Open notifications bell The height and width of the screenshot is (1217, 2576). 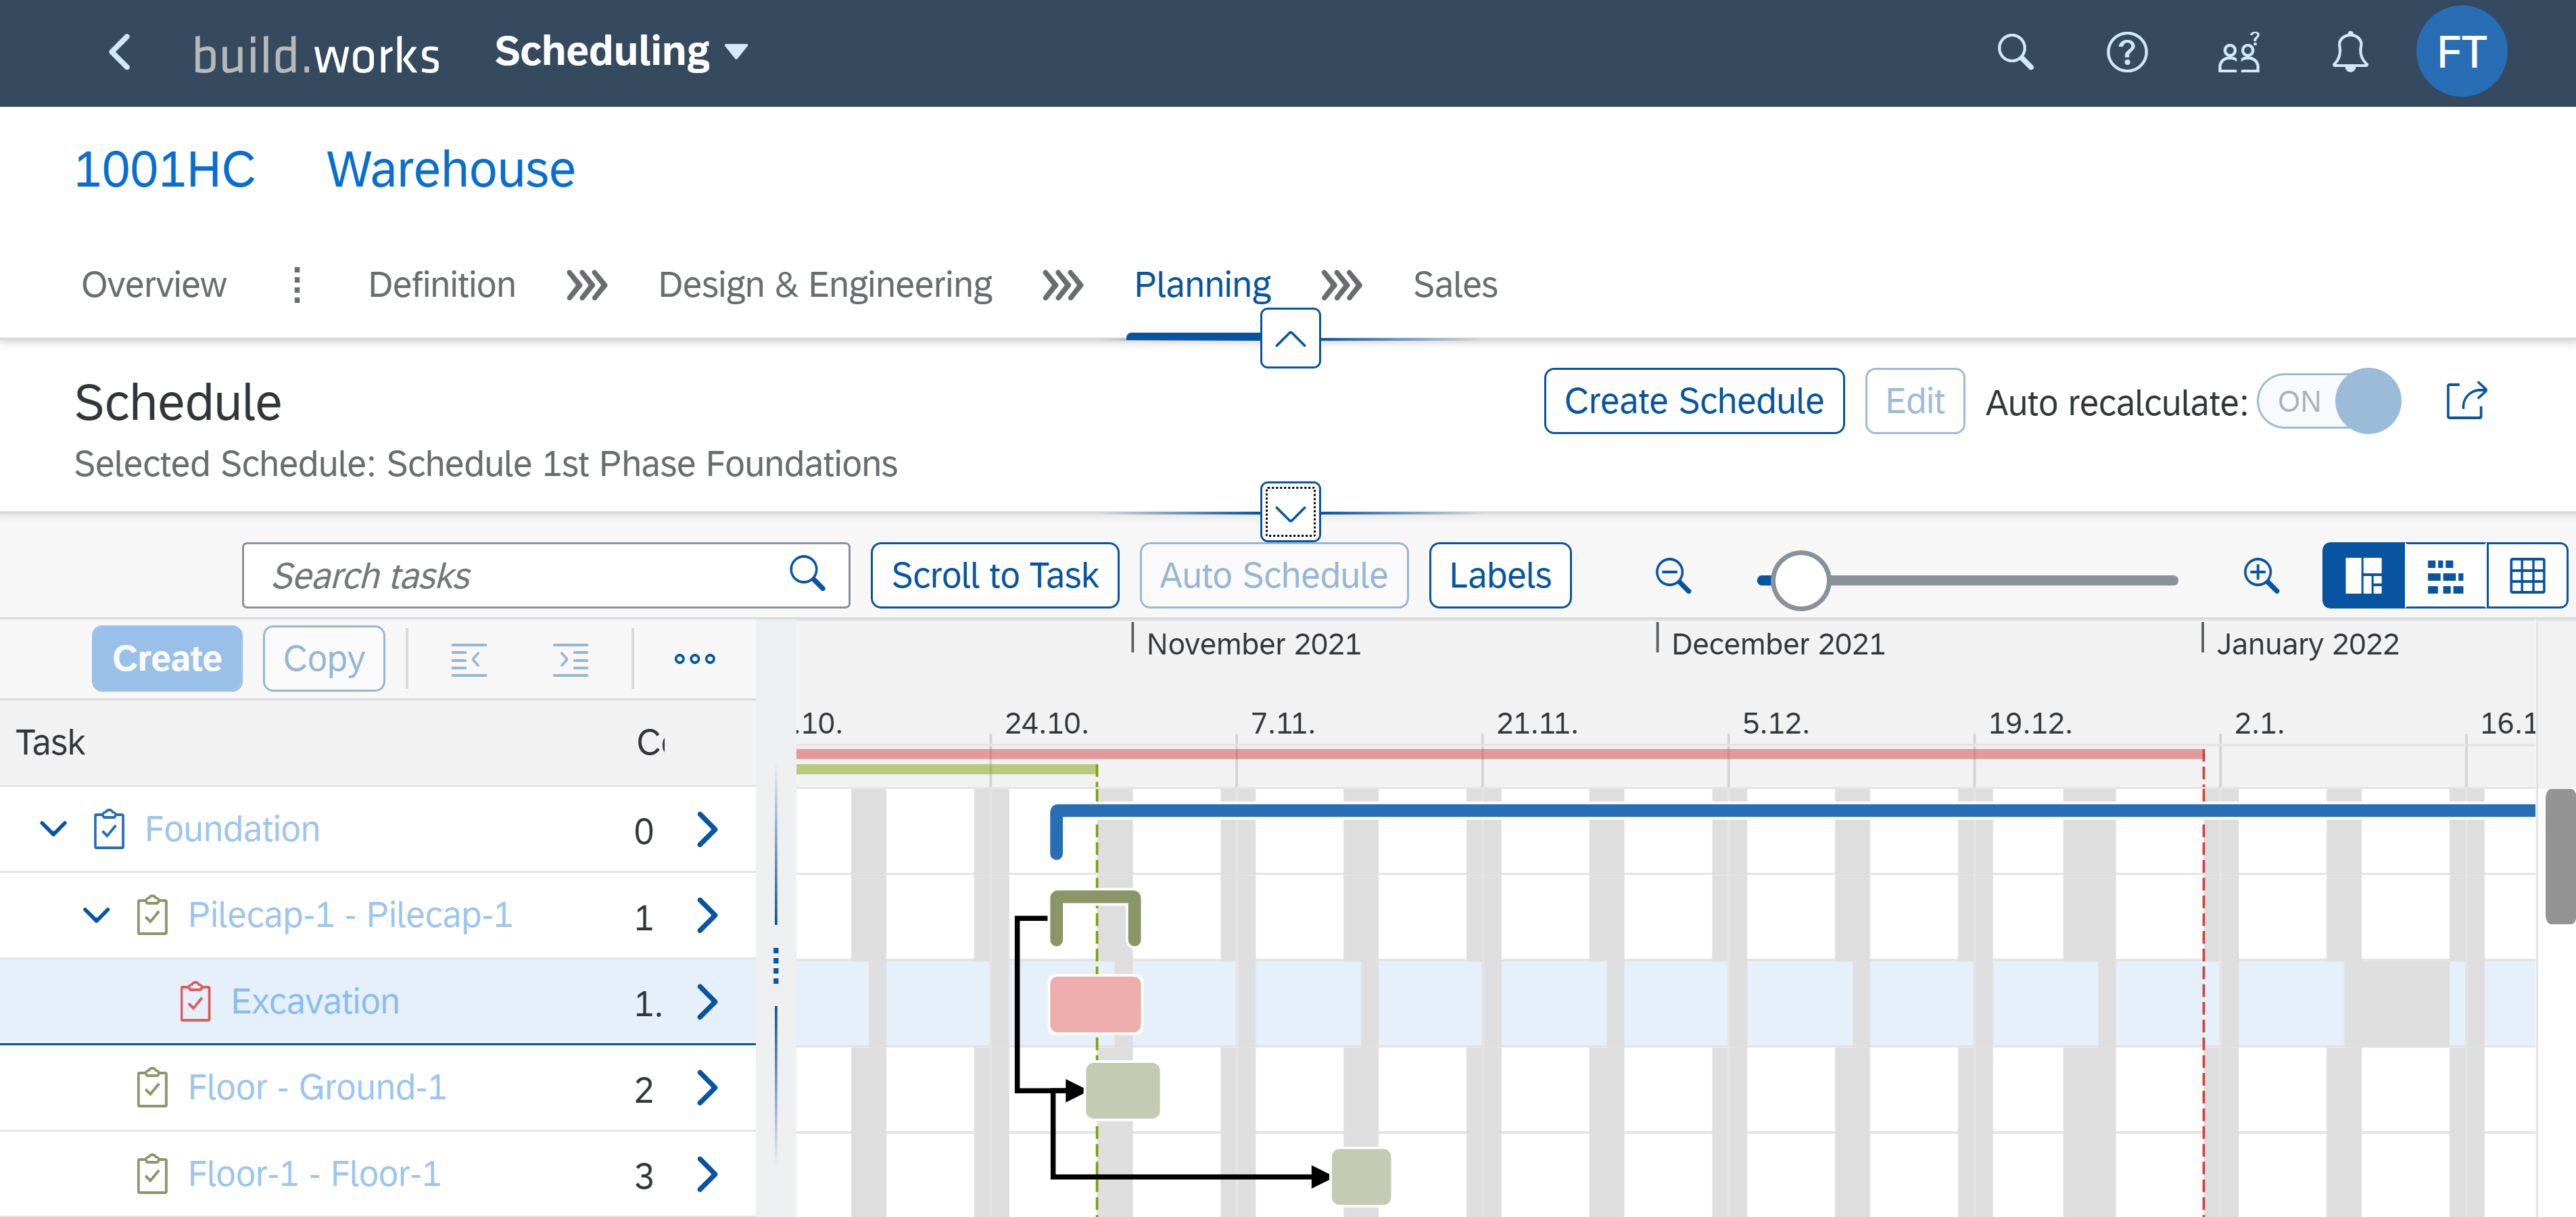[x=2350, y=52]
